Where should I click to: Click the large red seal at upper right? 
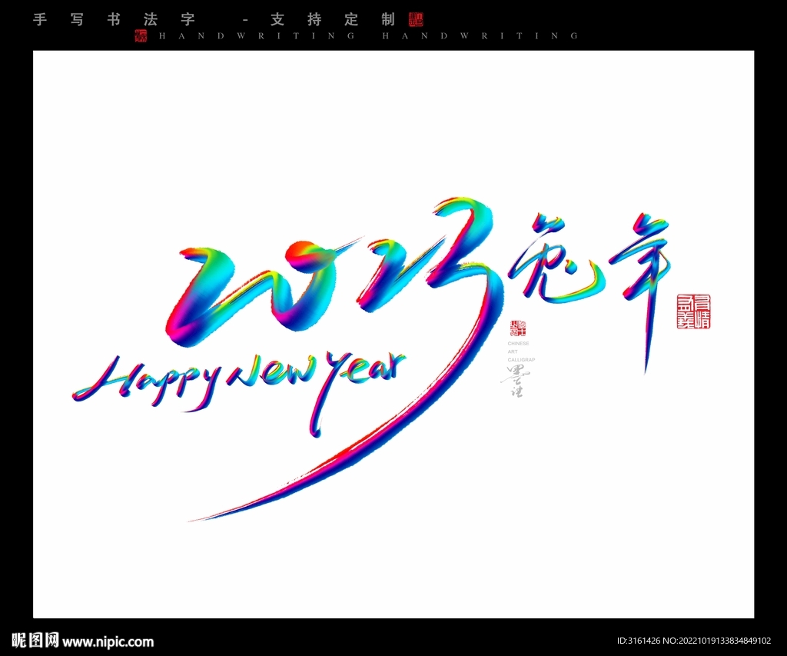click(x=694, y=311)
